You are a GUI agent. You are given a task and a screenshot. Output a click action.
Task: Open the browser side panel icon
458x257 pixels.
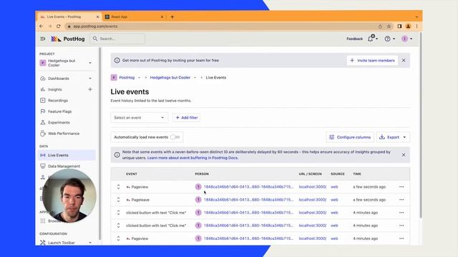[x=399, y=26]
